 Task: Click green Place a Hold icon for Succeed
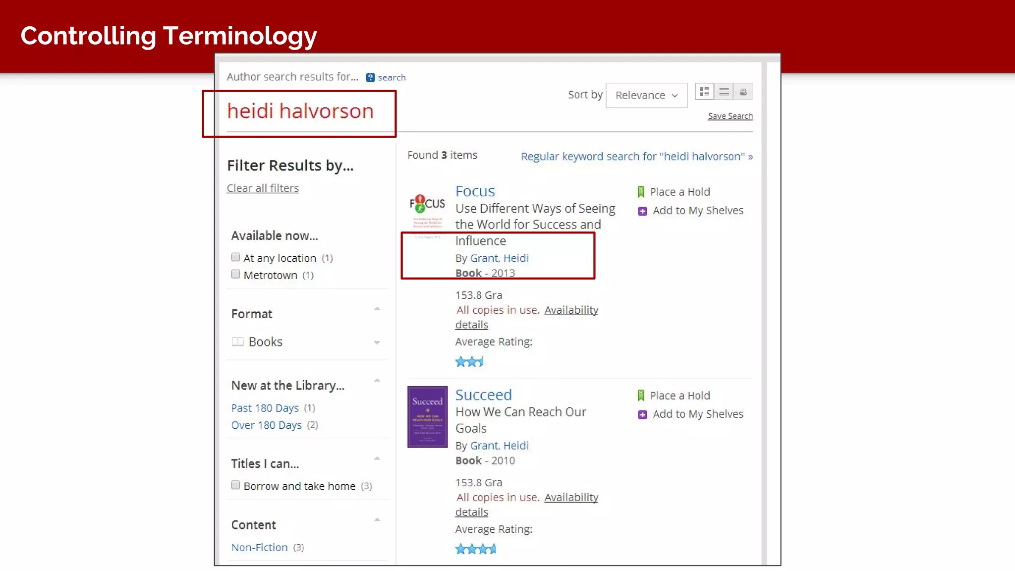(x=641, y=396)
